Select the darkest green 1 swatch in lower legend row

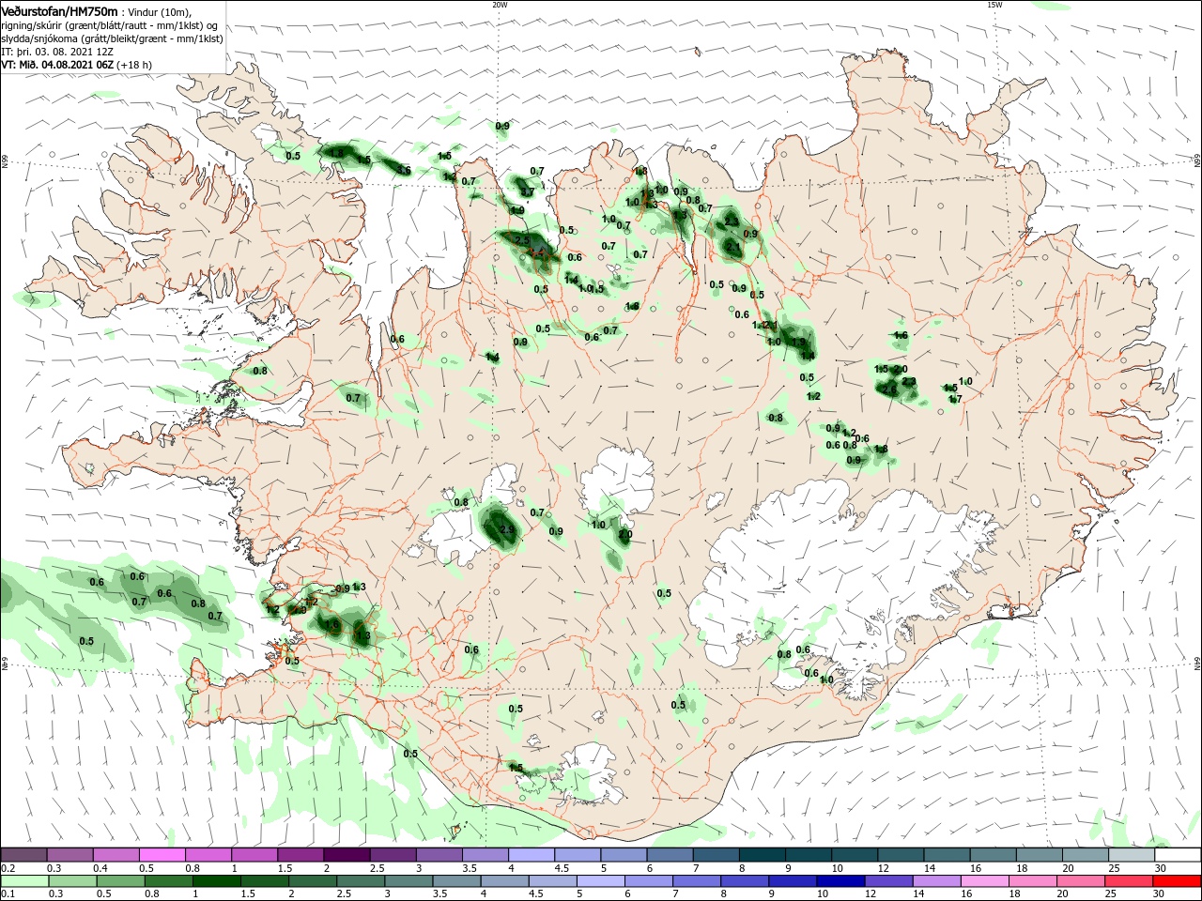click(x=216, y=881)
